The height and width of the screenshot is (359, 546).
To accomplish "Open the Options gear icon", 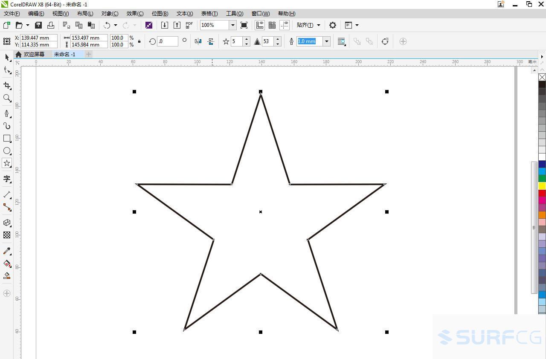I will pos(333,25).
